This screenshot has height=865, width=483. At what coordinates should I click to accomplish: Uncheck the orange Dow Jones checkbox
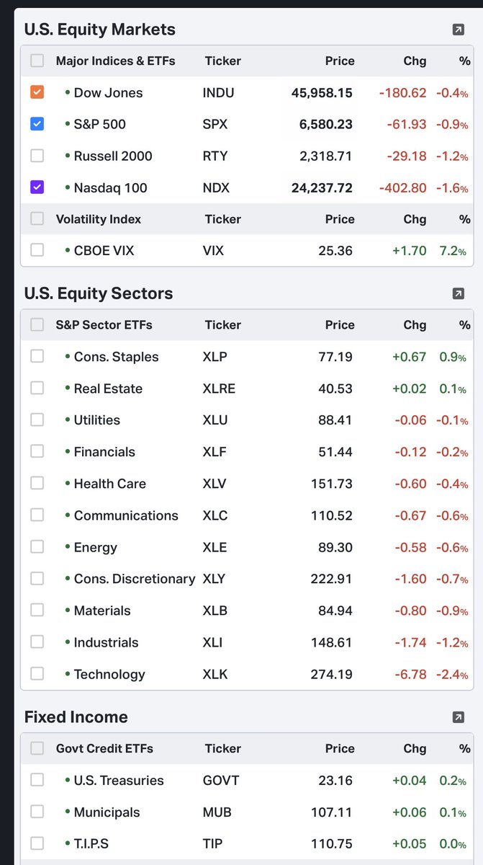[x=37, y=92]
